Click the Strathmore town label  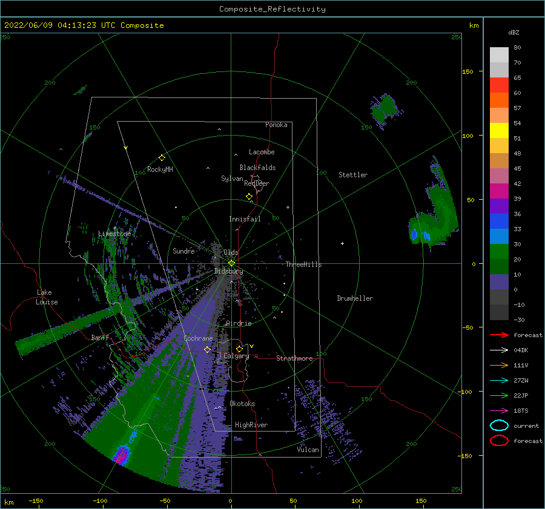(294, 358)
